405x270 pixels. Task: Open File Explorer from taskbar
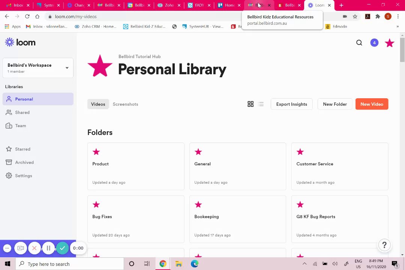pos(179,264)
